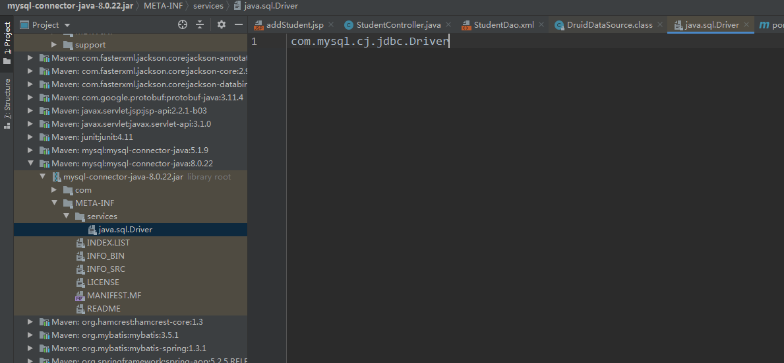Expand Maven protobuf-java:3.11.4 library

point(30,97)
